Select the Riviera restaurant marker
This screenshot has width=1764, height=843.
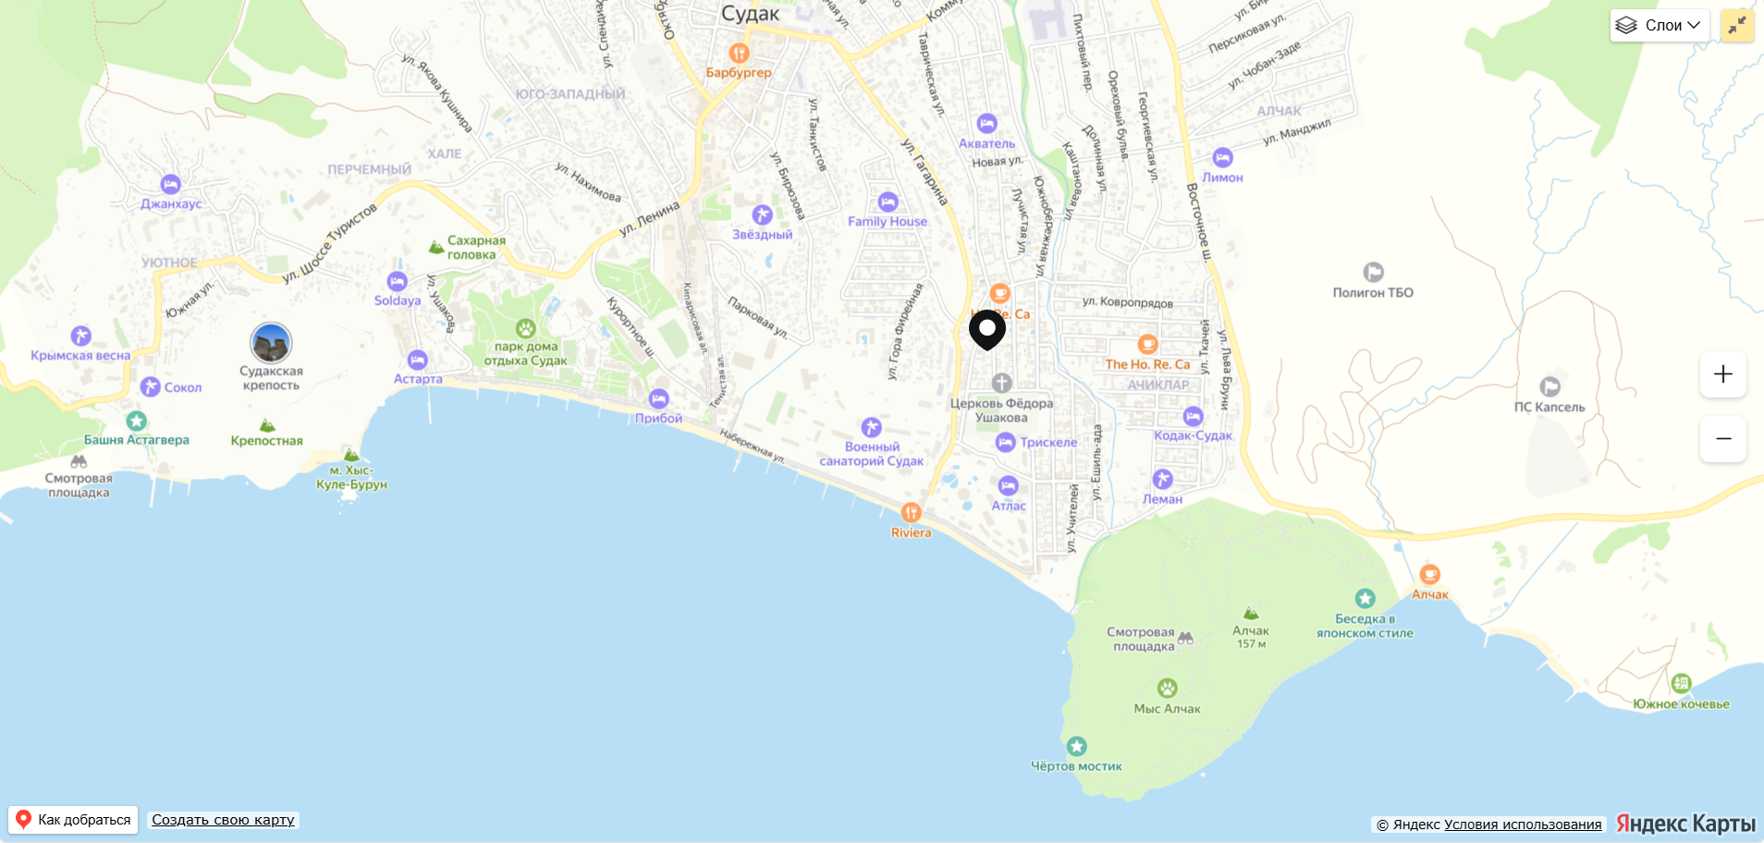click(x=912, y=512)
